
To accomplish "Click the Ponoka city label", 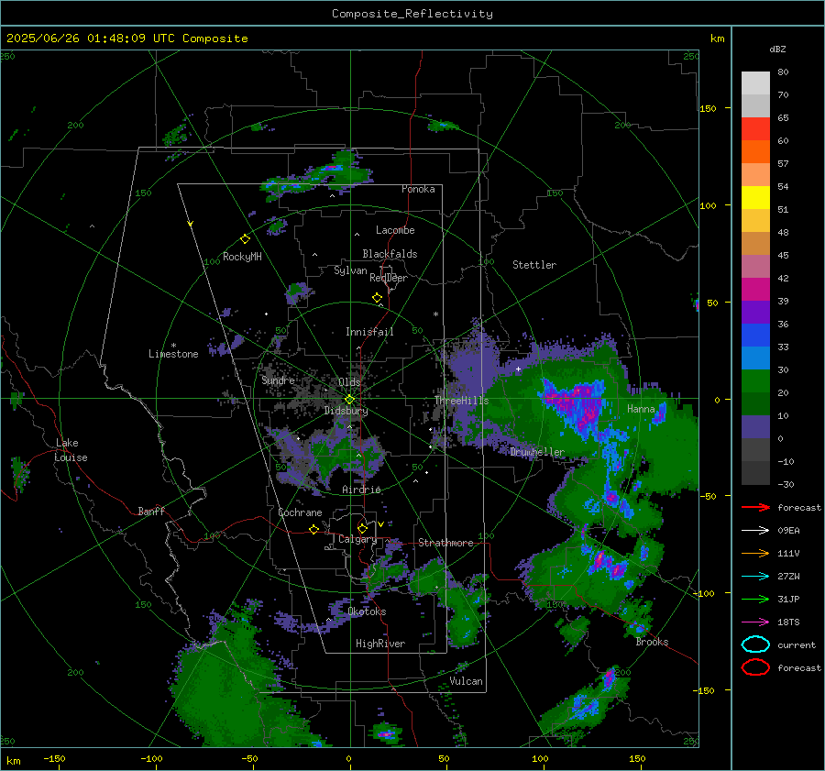I will pos(418,189).
